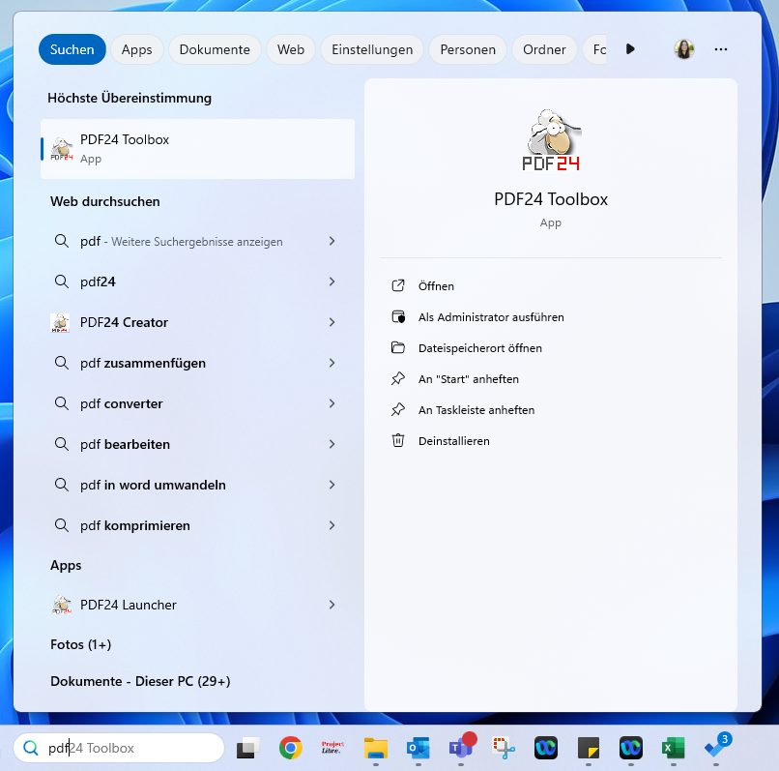The image size is (779, 771).
Task: Open Webex icon left of Excel
Action: pyautogui.click(x=631, y=748)
